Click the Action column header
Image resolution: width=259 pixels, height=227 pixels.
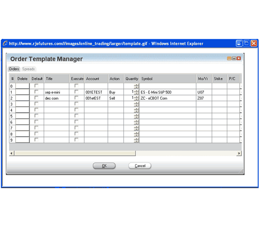pos(116,79)
